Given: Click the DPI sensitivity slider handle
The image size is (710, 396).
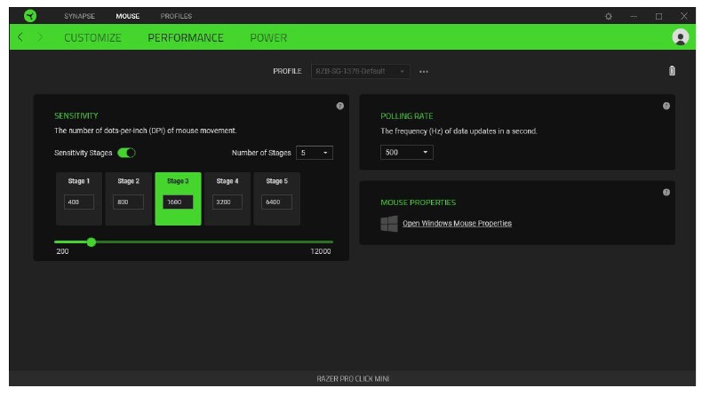Looking at the screenshot, I should [x=91, y=242].
